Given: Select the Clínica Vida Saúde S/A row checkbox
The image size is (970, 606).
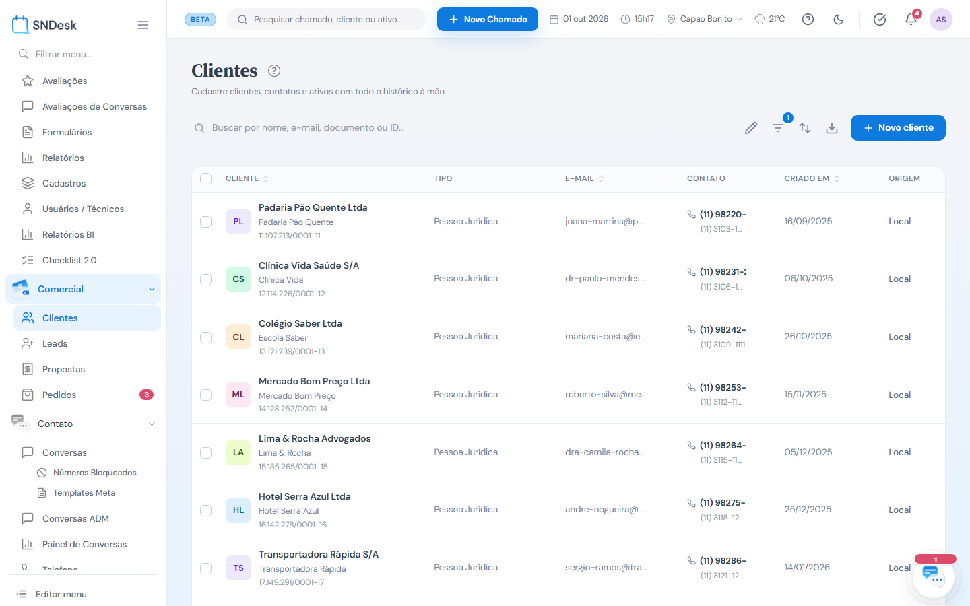Looking at the screenshot, I should point(206,279).
